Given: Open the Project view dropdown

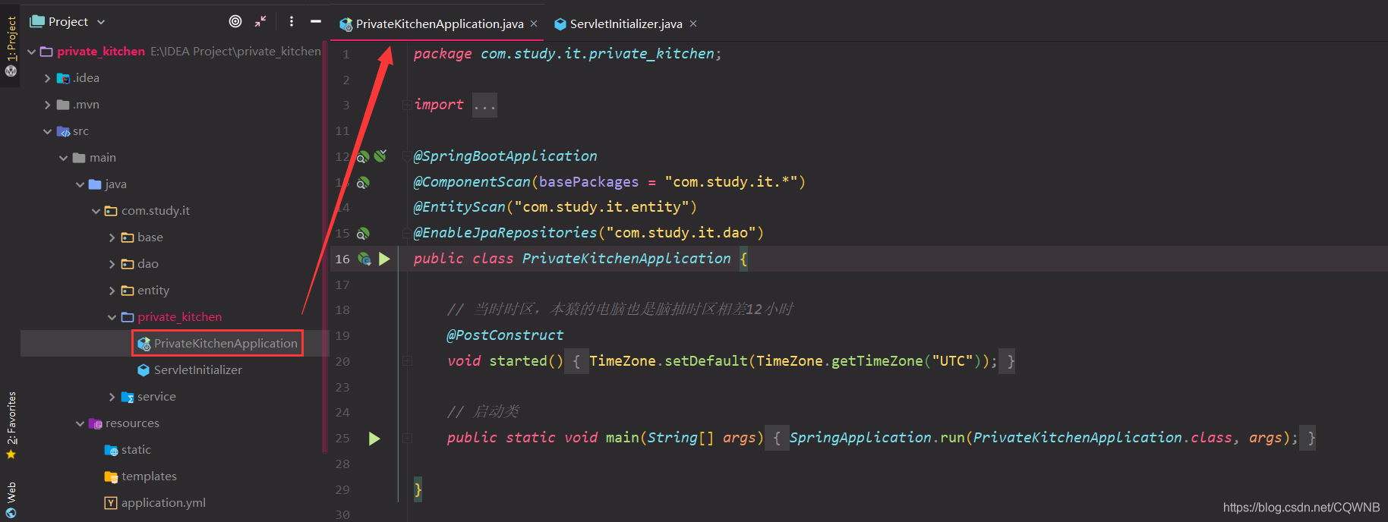Looking at the screenshot, I should coord(68,21).
